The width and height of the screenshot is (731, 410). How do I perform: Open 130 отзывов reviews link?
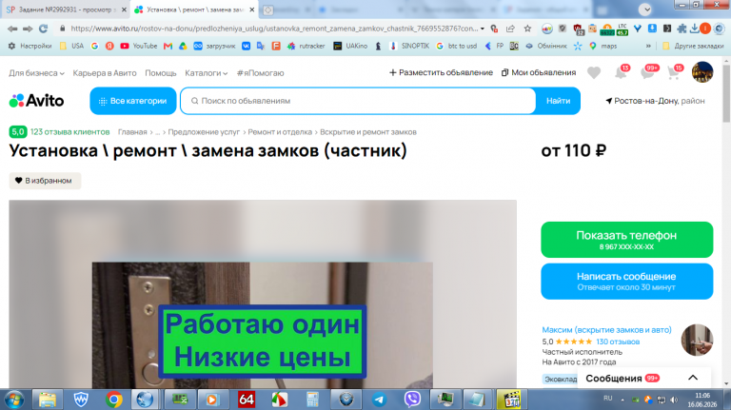click(618, 342)
